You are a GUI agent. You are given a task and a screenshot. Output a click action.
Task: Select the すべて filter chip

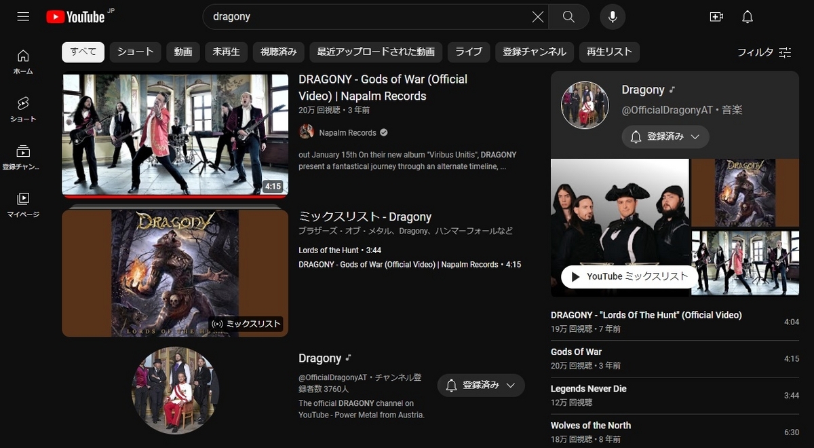coord(83,52)
